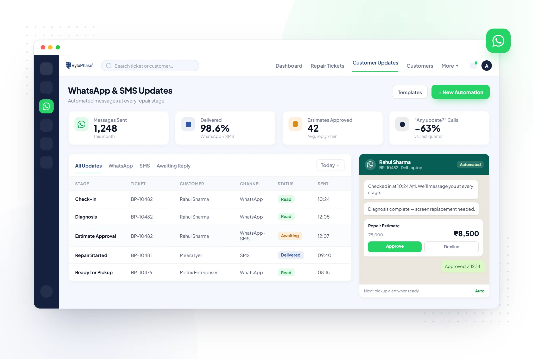Click ticket BP-10476
Image resolution: width=533 pixels, height=359 pixels.
(x=141, y=273)
